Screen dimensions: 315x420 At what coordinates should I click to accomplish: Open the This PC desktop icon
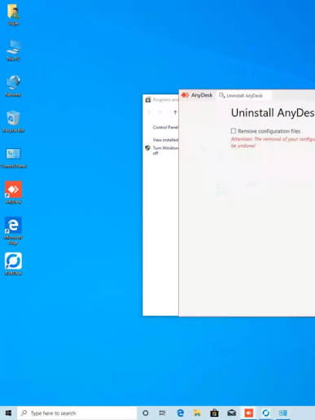(x=13, y=50)
